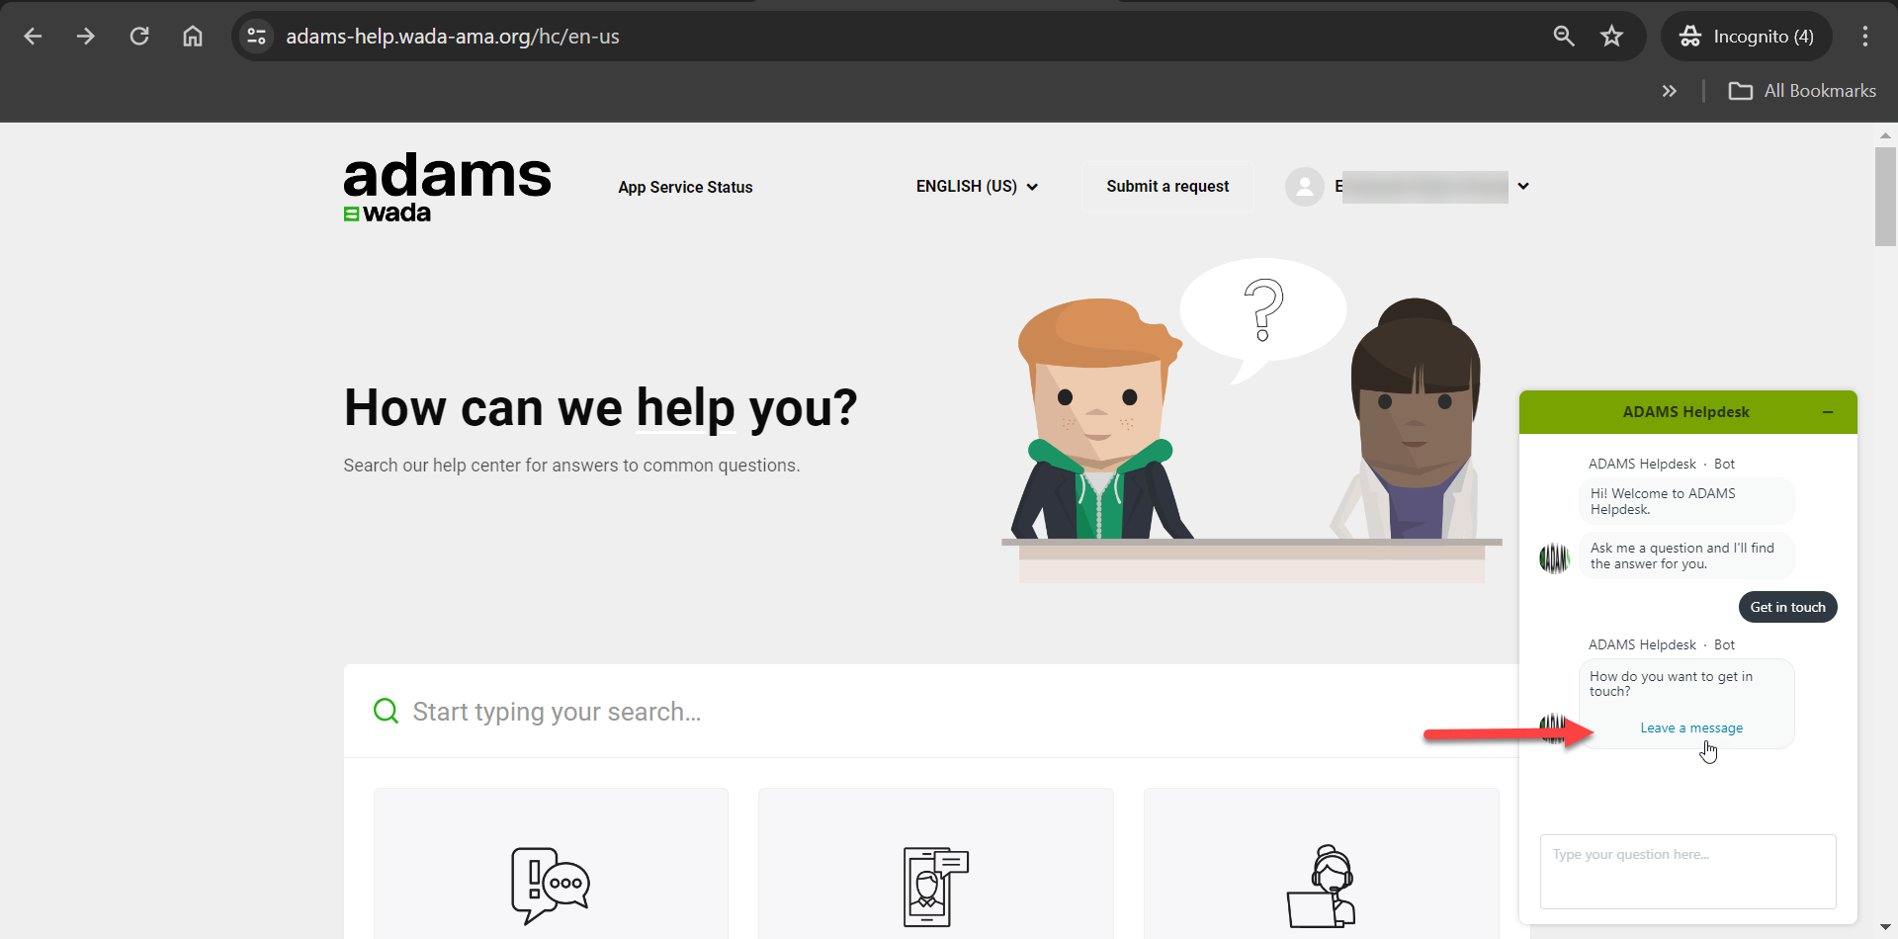Go forward in browser history
The image size is (1898, 939).
pyautogui.click(x=86, y=37)
